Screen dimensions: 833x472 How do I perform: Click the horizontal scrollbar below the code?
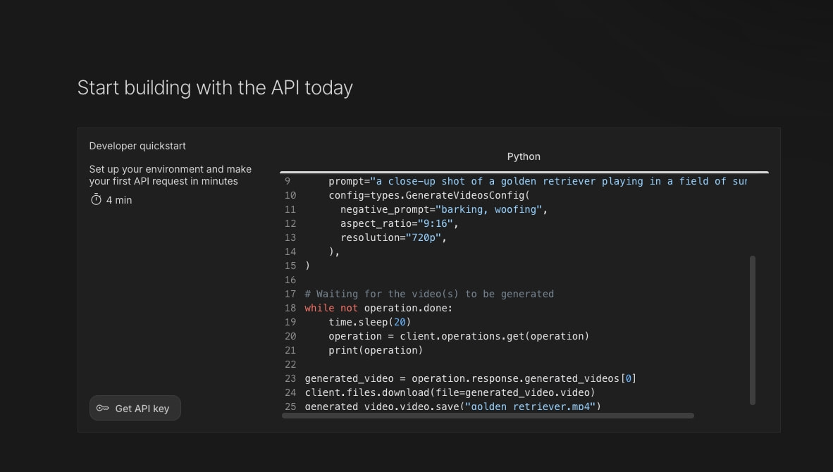click(488, 416)
